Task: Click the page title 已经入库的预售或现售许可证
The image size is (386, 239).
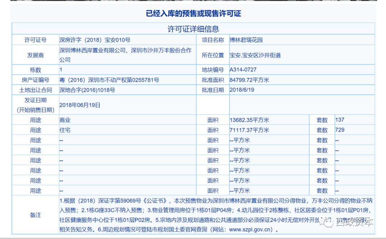Action: click(x=193, y=13)
